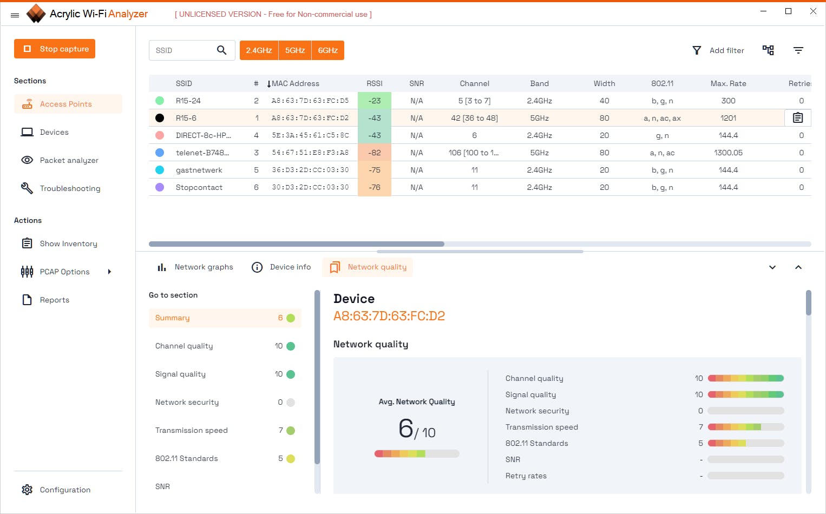Screen dimensions: 826x514
Task: Expand details panel with up chevron
Action: coord(798,267)
